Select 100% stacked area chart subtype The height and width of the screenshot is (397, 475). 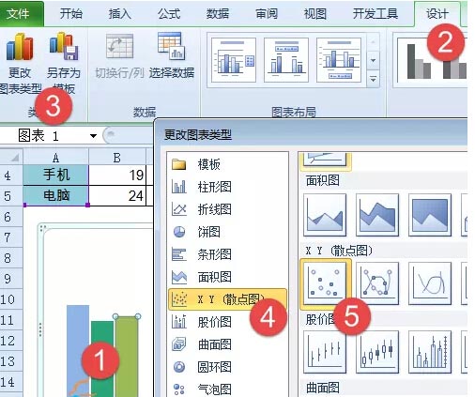[430, 215]
